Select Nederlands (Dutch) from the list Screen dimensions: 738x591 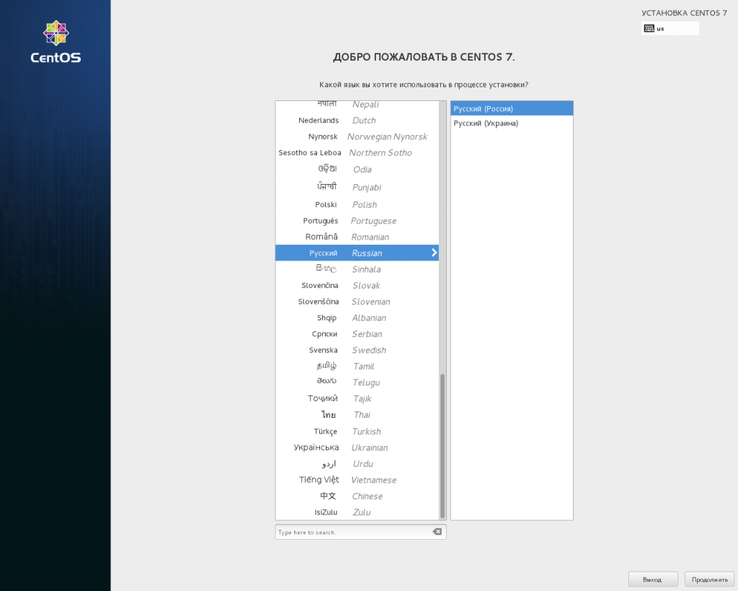click(357, 121)
